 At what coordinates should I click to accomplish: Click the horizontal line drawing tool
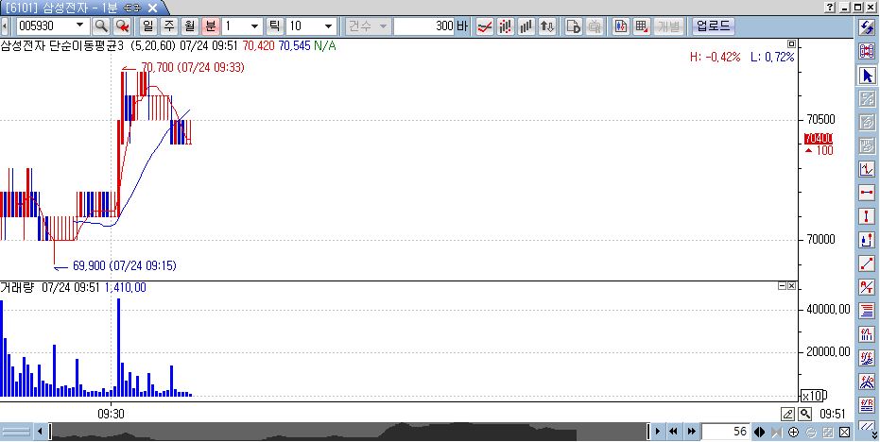867,193
